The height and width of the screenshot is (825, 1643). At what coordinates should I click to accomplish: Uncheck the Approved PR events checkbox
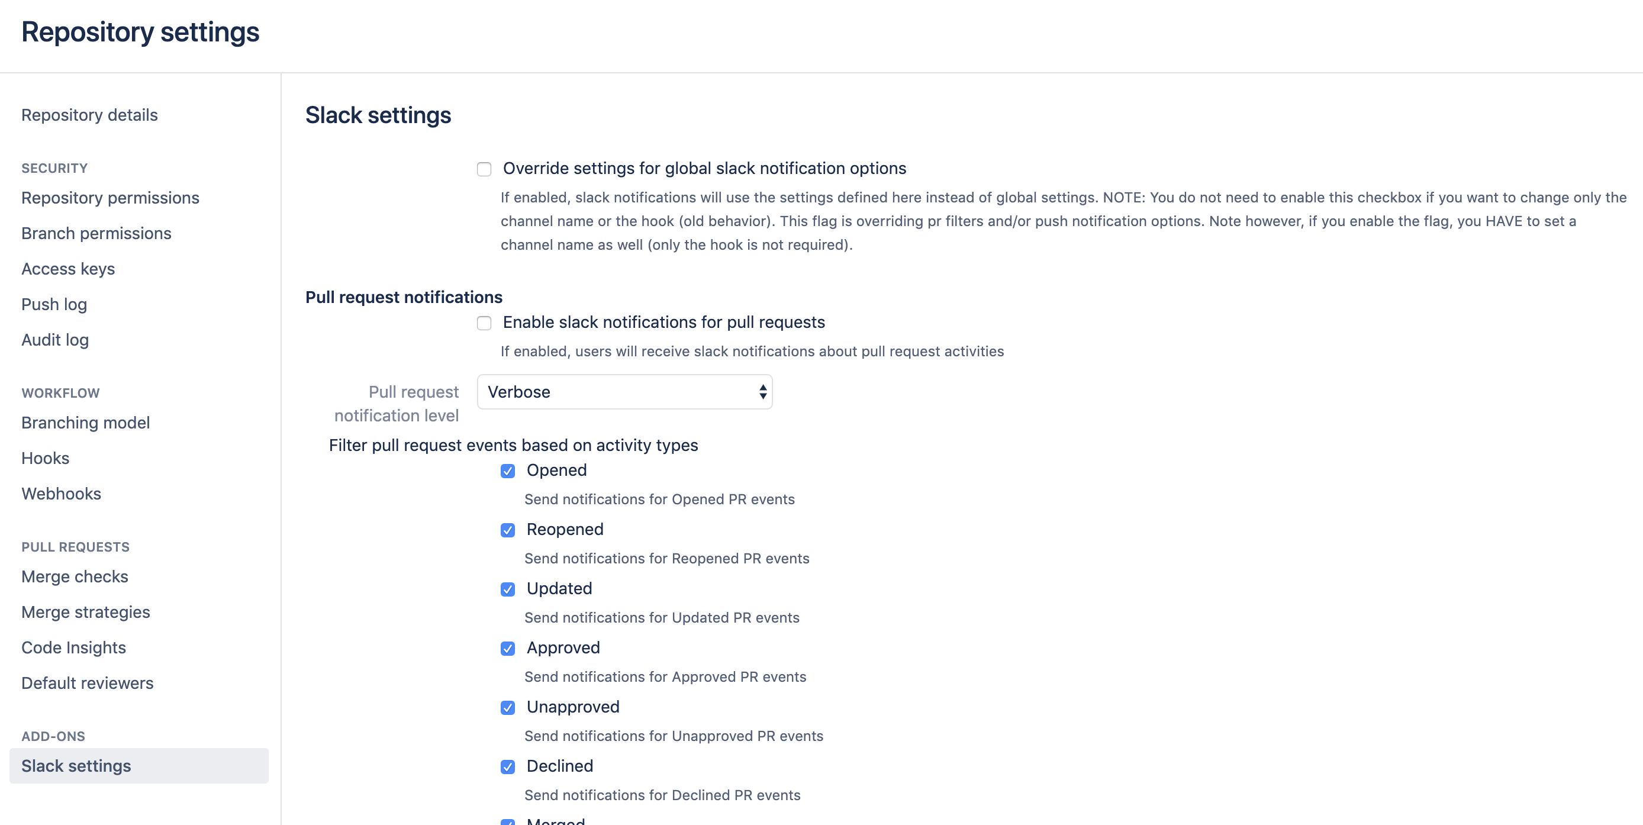pyautogui.click(x=508, y=649)
